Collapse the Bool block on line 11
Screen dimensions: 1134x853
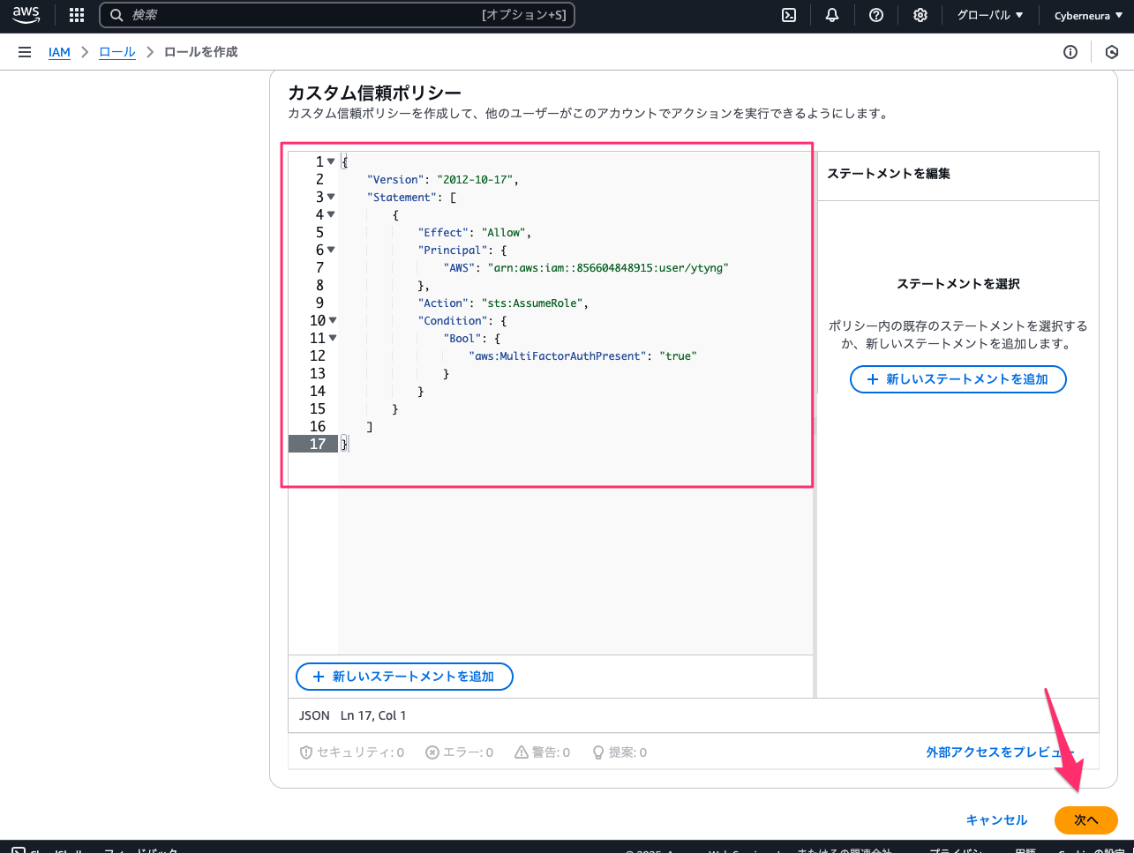[x=333, y=338]
